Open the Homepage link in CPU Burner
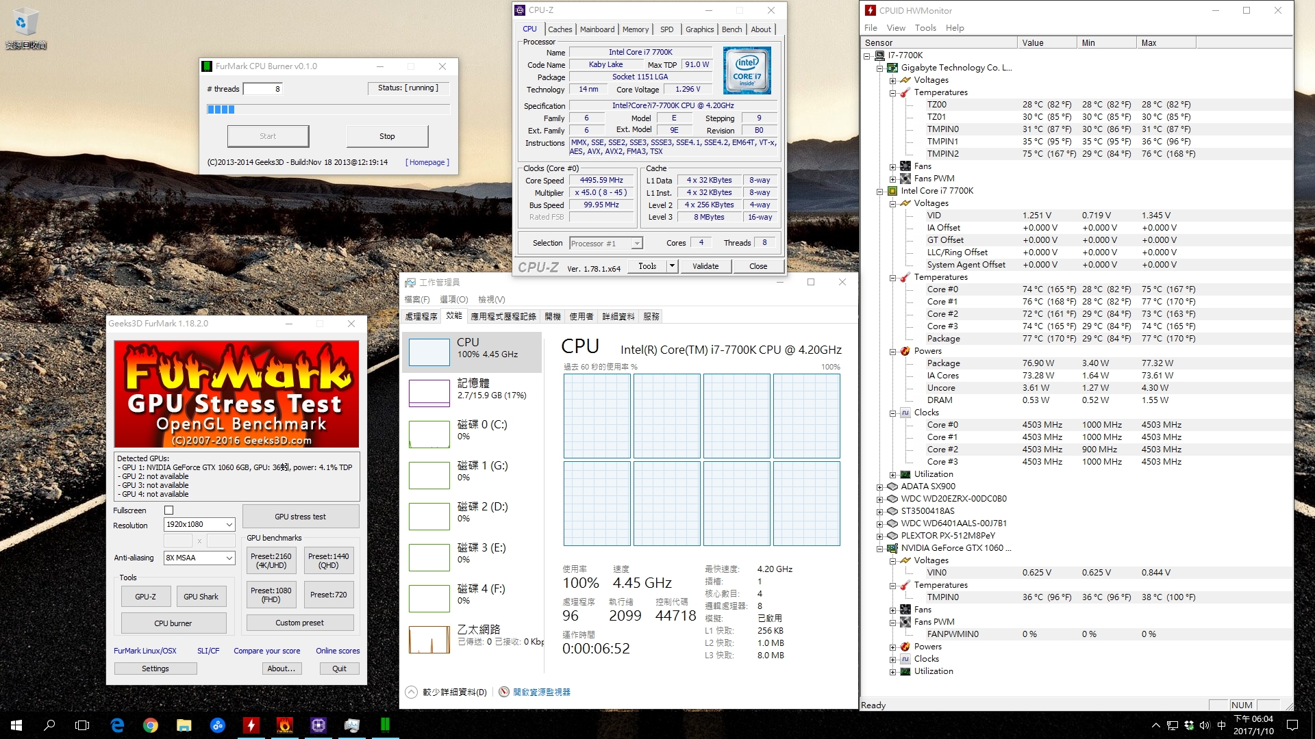 coord(427,162)
